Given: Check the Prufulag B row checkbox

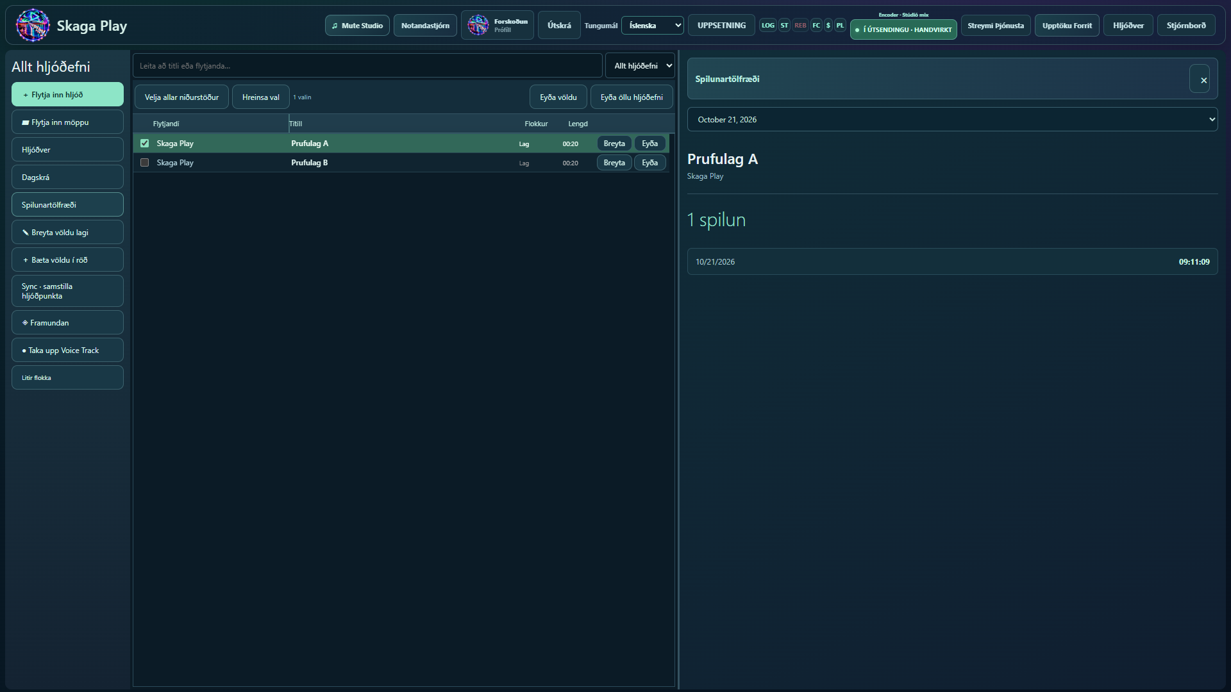Looking at the screenshot, I should 144,162.
